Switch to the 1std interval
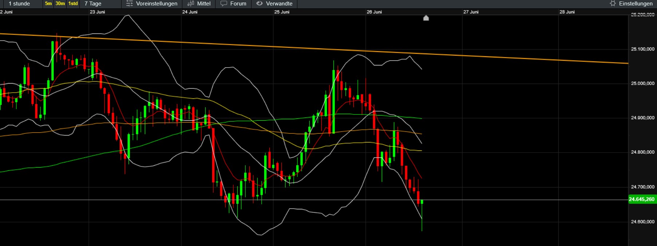Viewport: 657px width, 246px height. 73,4
